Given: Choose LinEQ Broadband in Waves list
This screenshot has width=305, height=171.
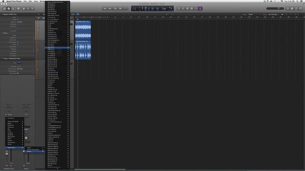Looking at the screenshot, I should click(x=58, y=135).
